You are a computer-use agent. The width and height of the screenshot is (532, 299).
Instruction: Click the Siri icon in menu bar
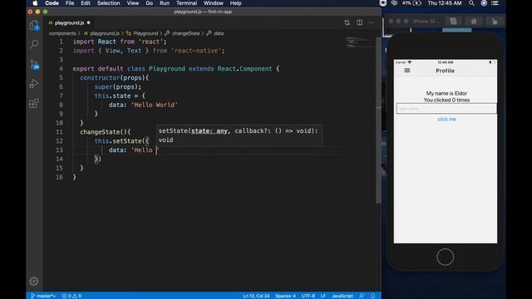[484, 3]
